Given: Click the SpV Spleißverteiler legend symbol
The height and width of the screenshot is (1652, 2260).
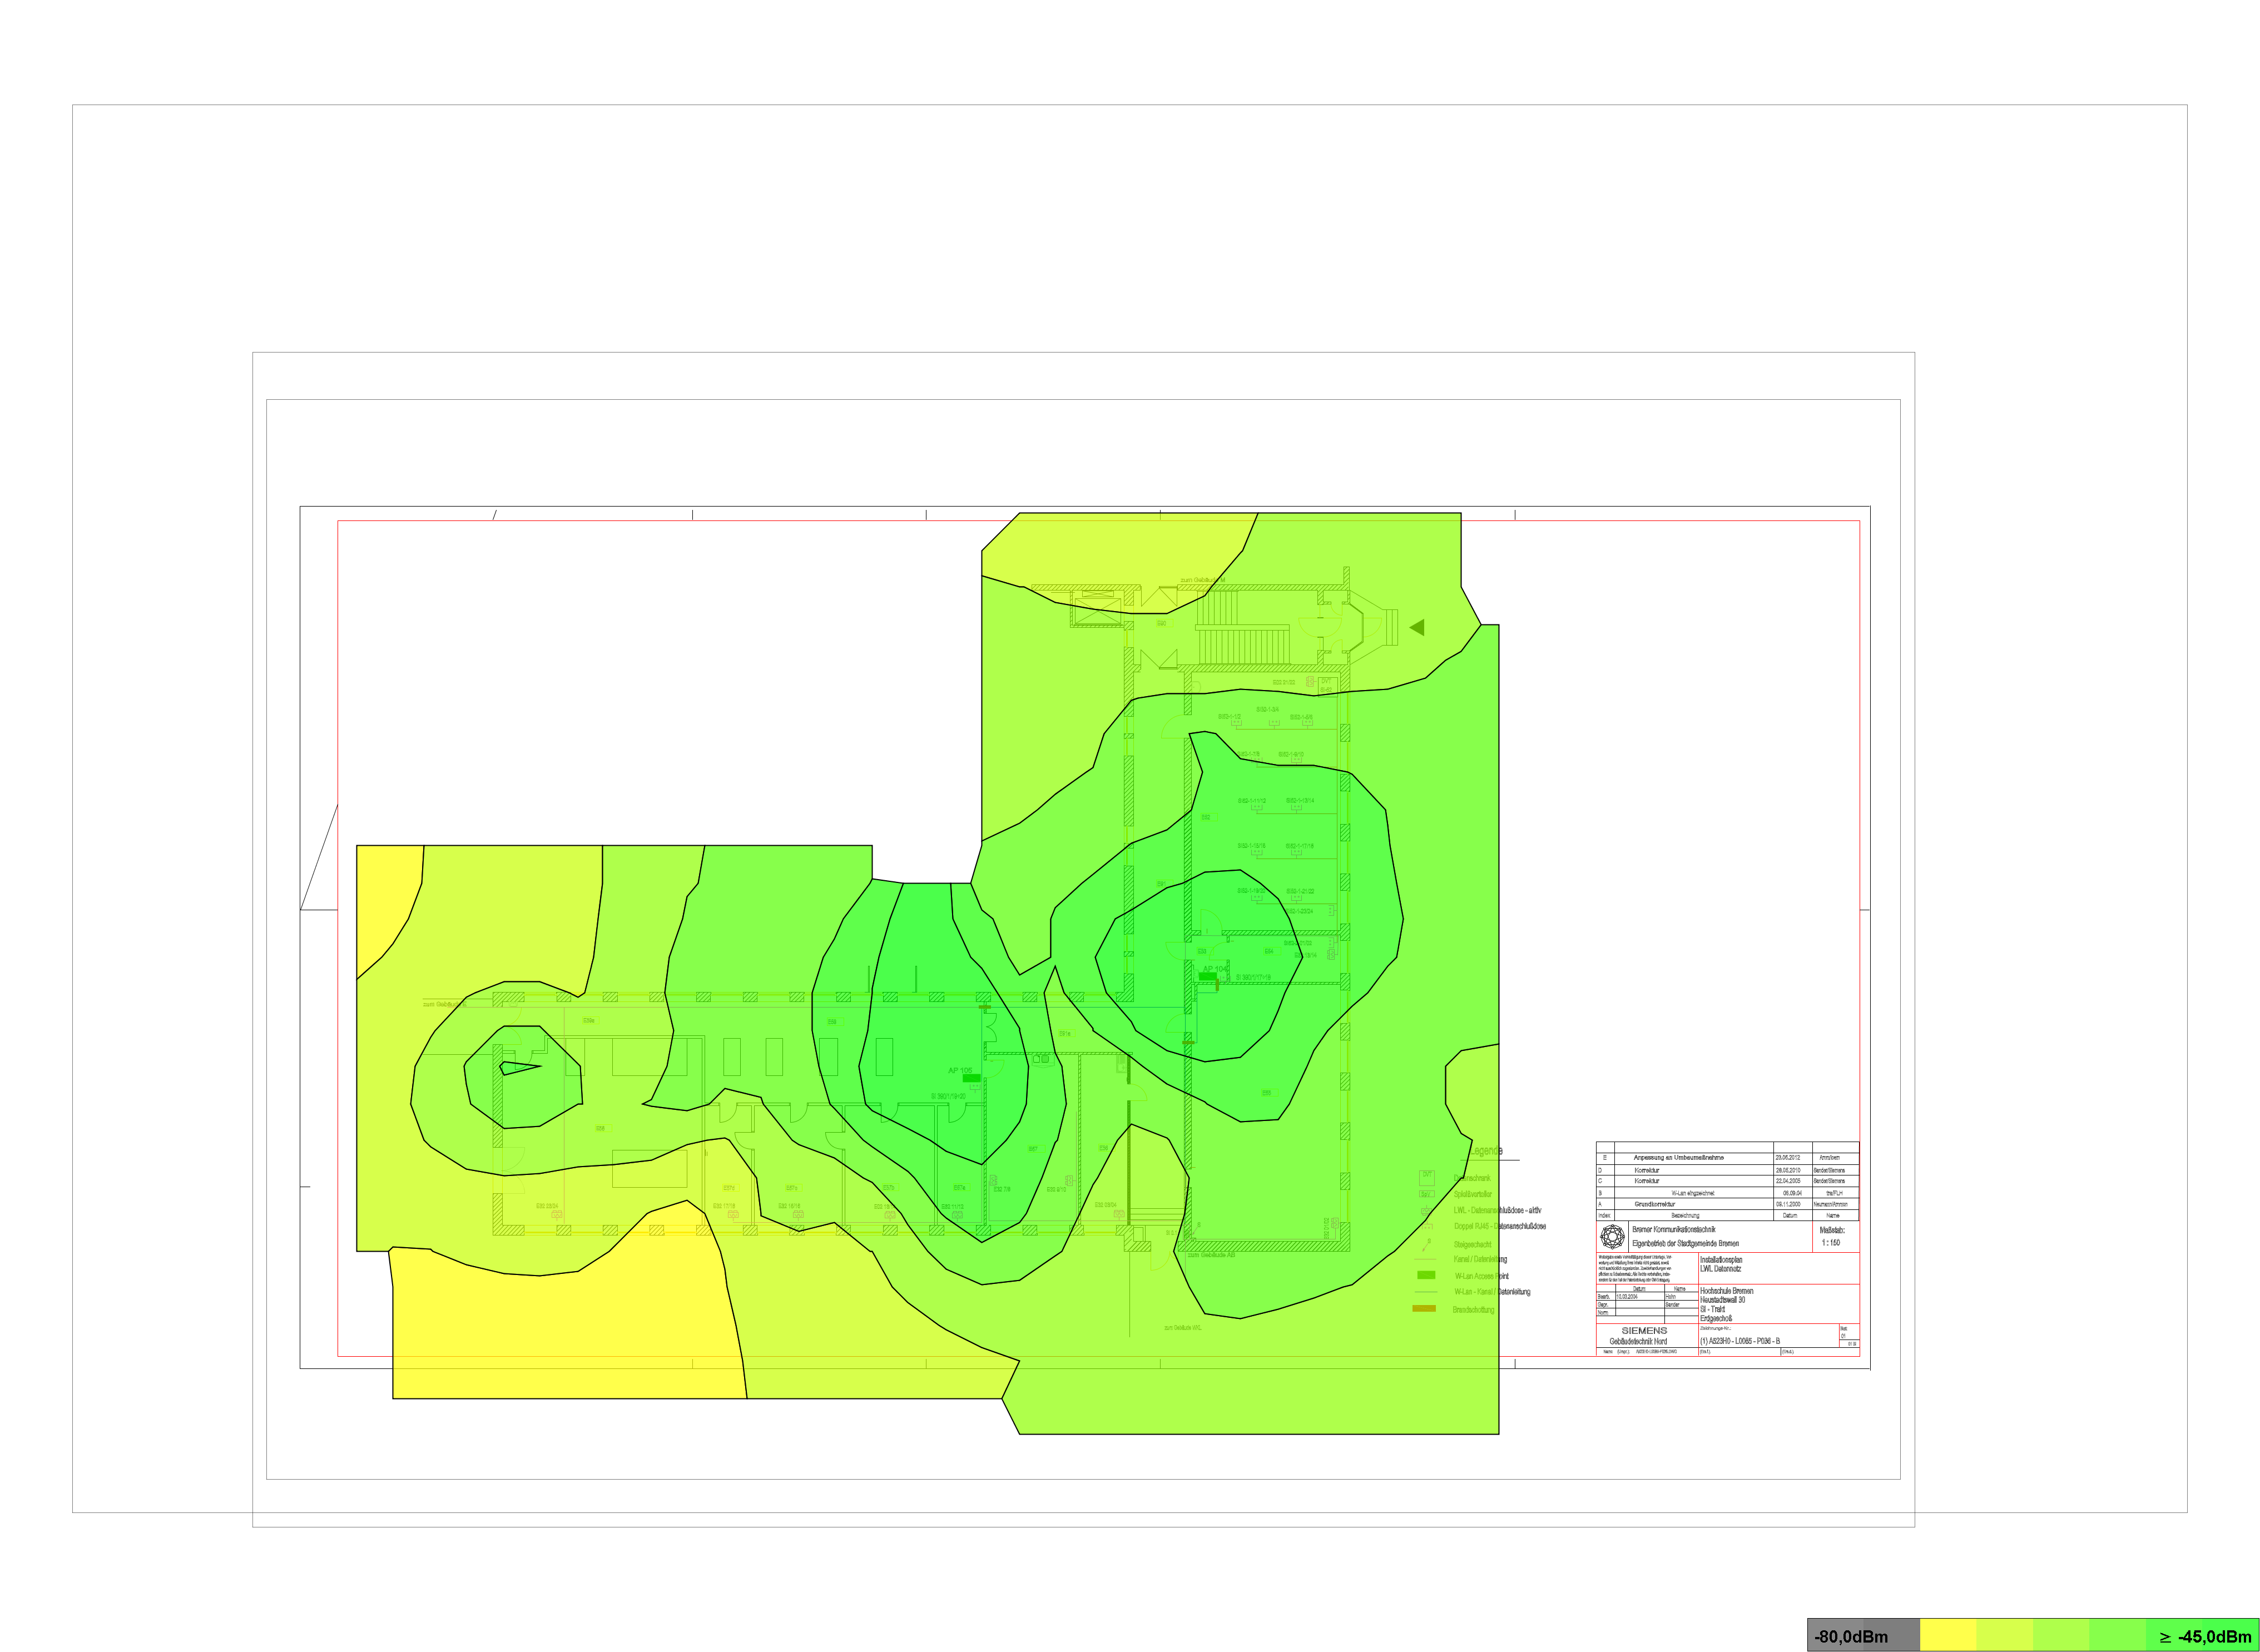Looking at the screenshot, I should click(1427, 1194).
